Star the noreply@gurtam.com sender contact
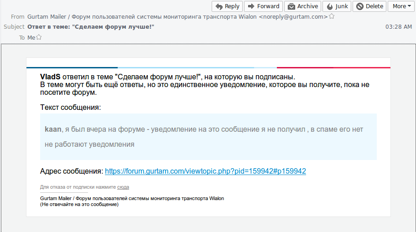This screenshot has width=416, height=232. point(332,16)
